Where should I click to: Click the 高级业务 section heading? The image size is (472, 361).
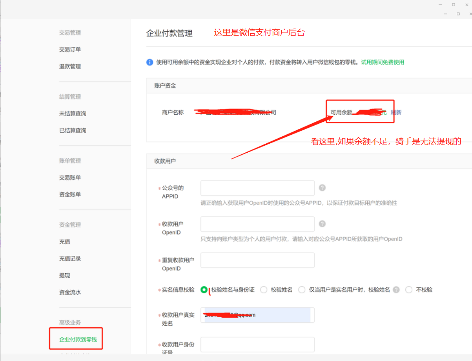(70, 322)
